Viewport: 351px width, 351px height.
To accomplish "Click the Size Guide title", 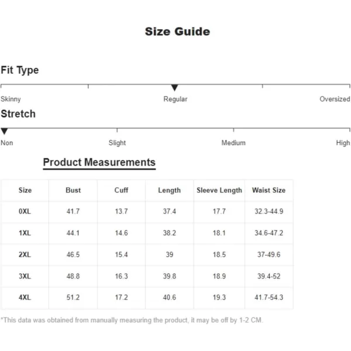I will 177,32.
